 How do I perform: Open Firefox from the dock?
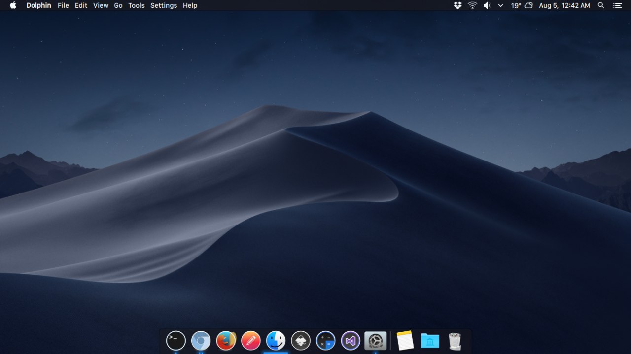coord(226,340)
